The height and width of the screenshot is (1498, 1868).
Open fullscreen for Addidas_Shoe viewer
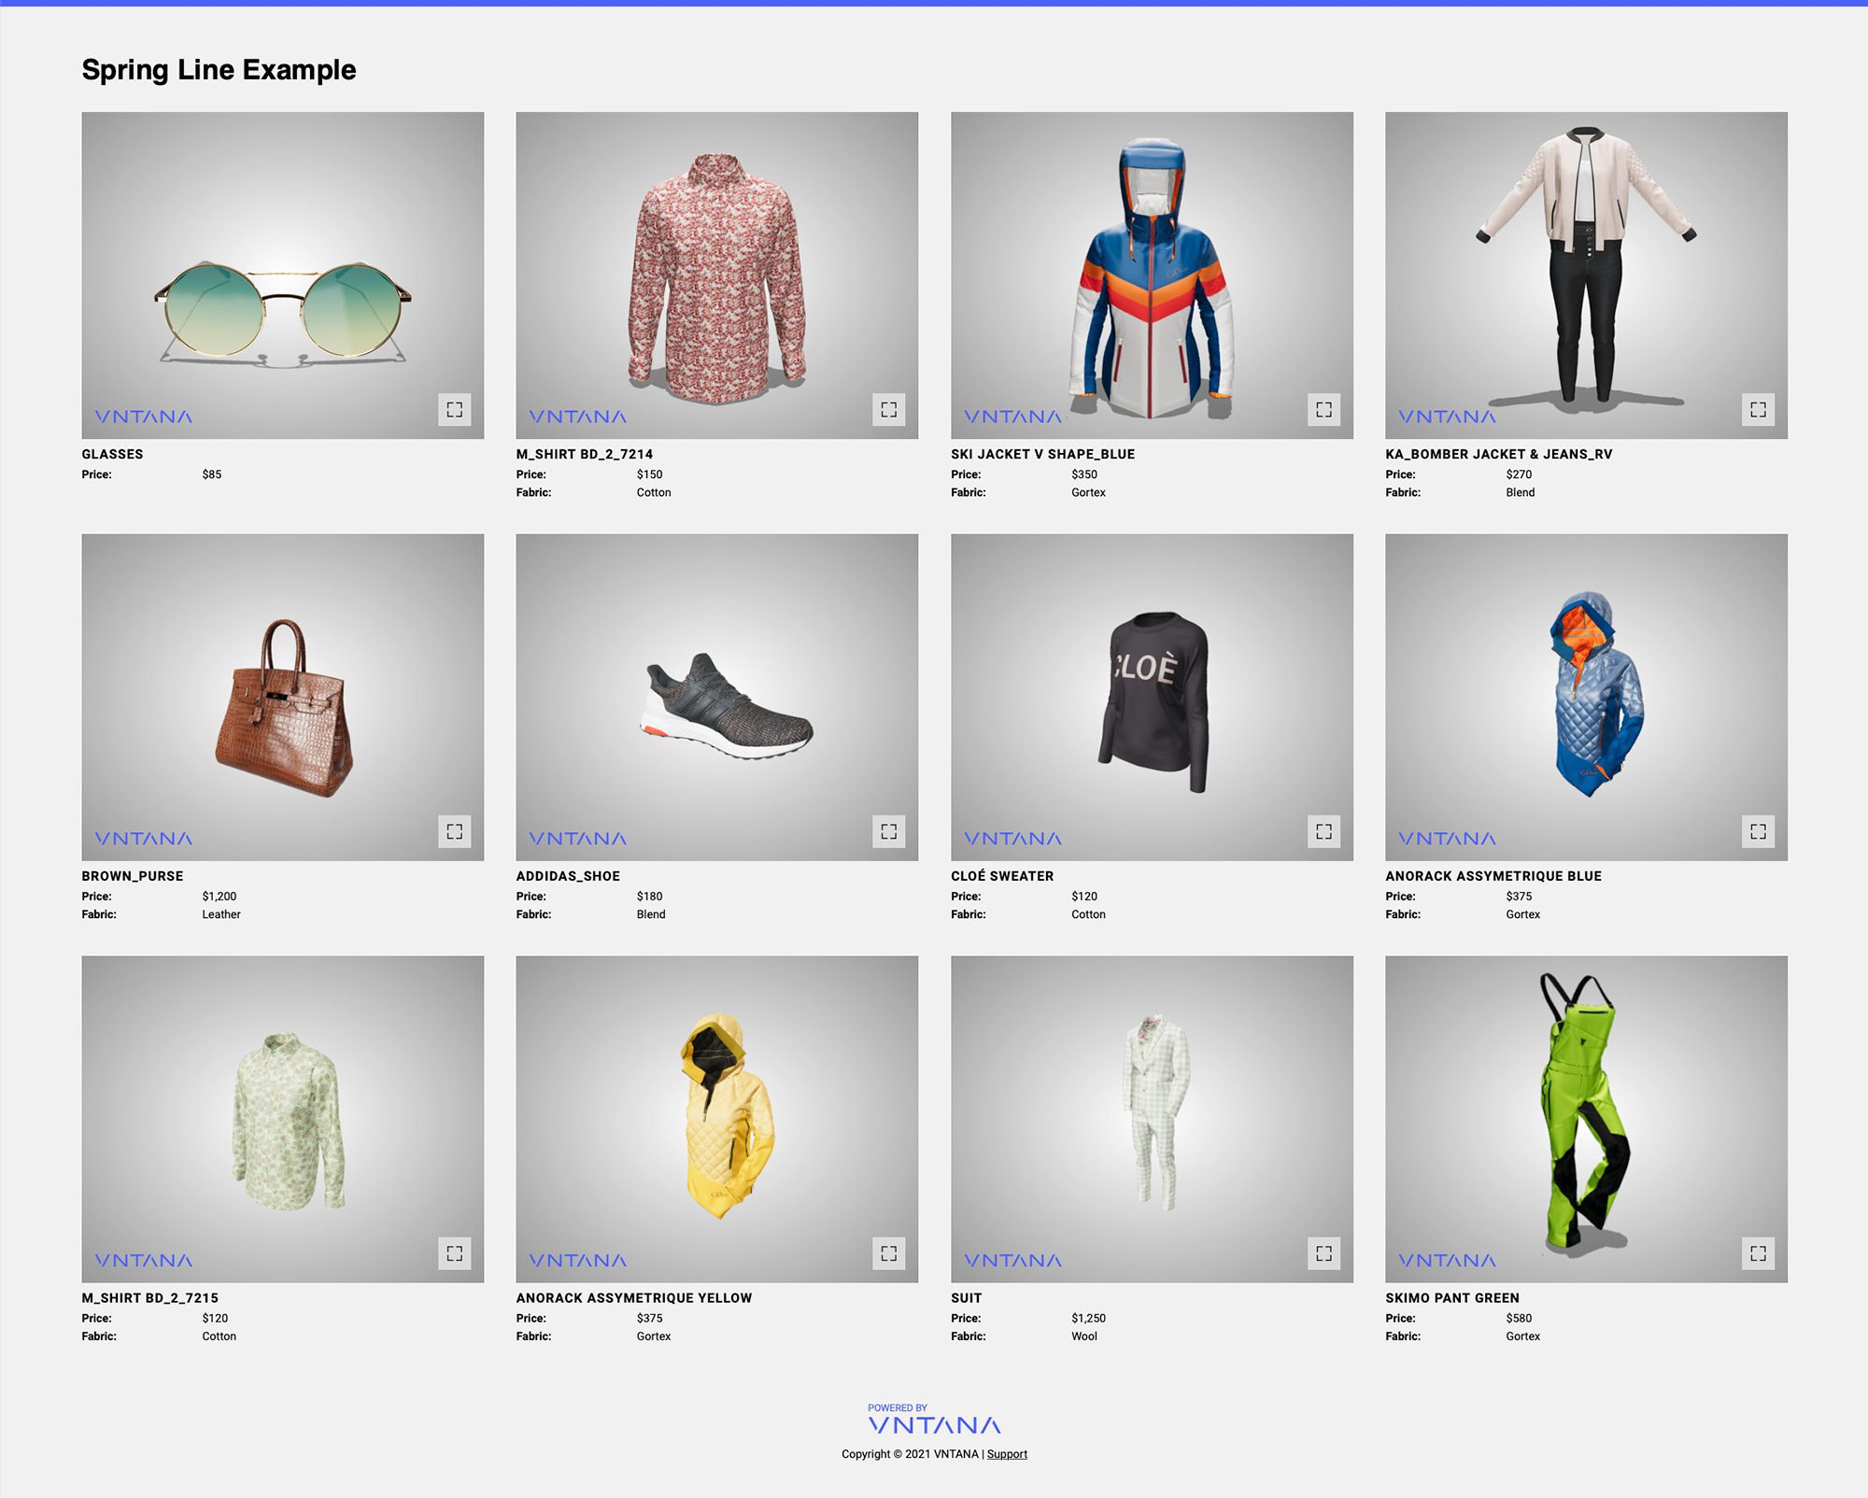888,831
